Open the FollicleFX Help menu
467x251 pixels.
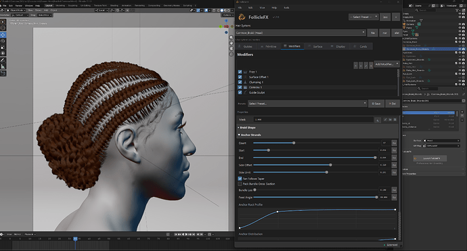pos(274,7)
